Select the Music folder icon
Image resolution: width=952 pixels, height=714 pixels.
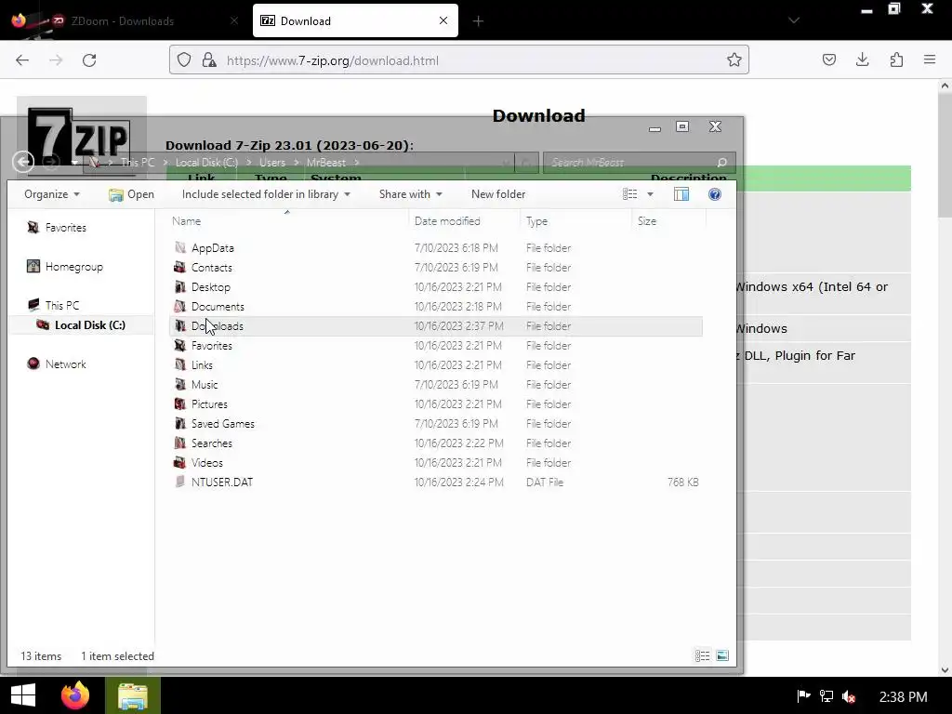tap(179, 384)
